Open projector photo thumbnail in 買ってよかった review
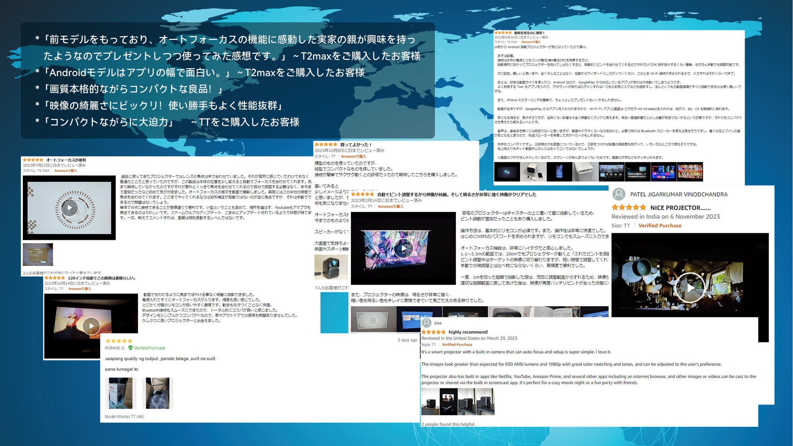 click(x=331, y=267)
